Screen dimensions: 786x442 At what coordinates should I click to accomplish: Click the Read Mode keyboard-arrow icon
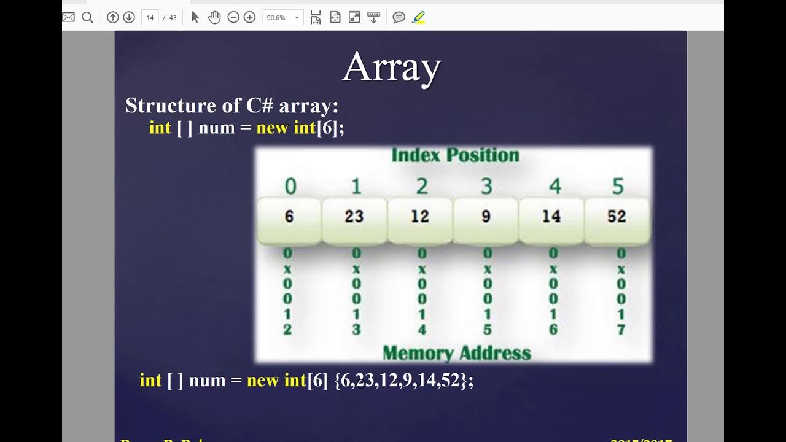(x=373, y=17)
